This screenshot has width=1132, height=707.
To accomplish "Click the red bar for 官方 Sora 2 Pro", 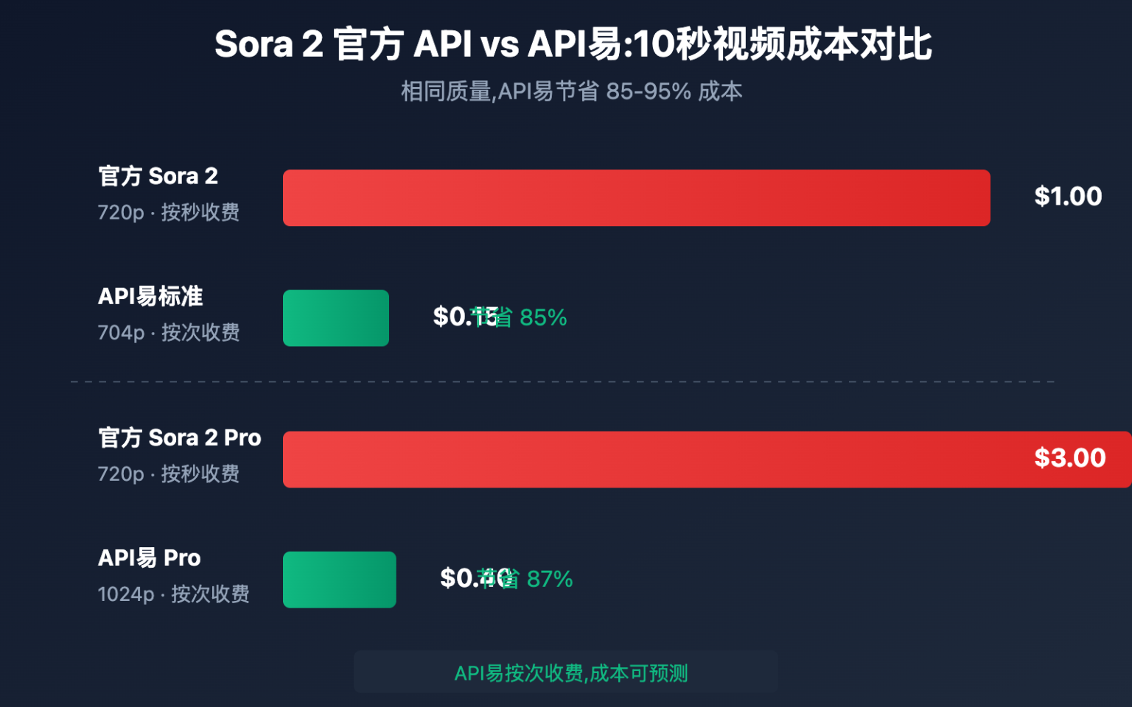I will click(x=649, y=460).
